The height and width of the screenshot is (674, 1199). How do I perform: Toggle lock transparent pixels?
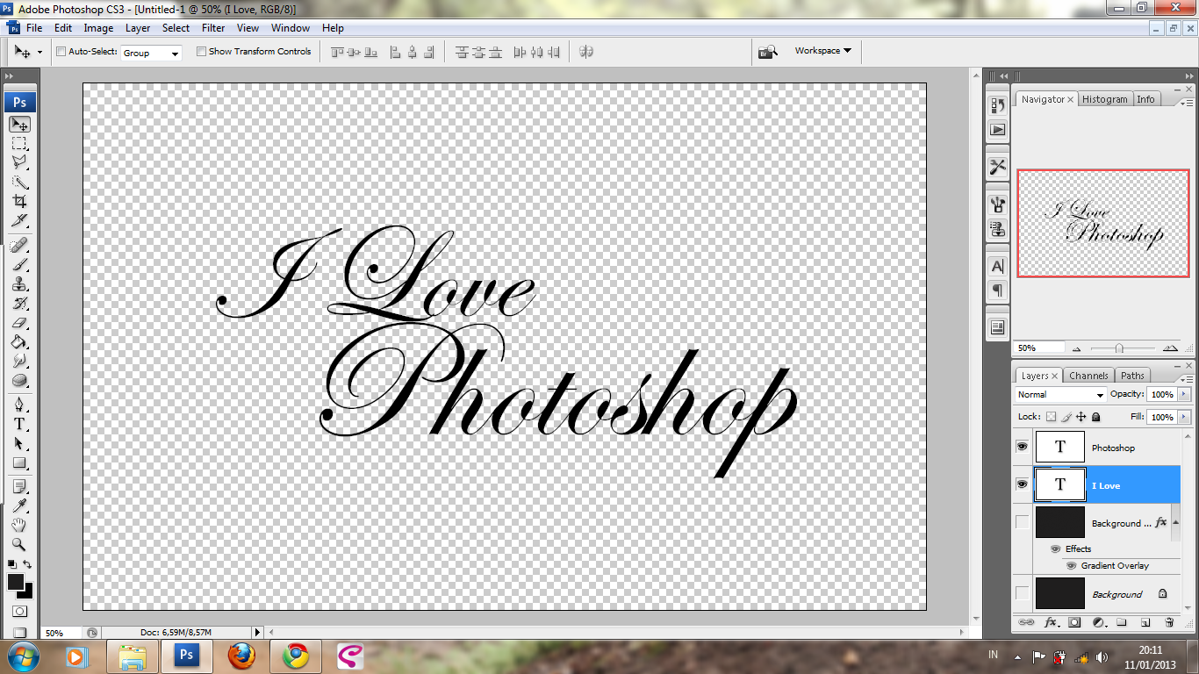click(1051, 417)
